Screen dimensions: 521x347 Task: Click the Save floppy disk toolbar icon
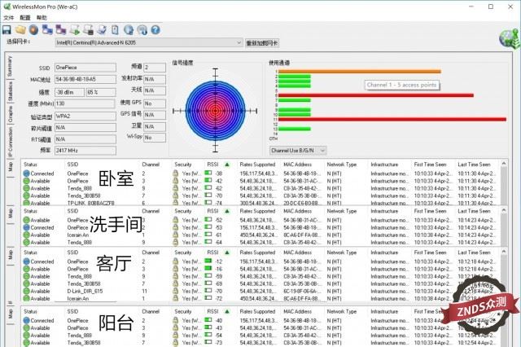pyautogui.click(x=7, y=30)
